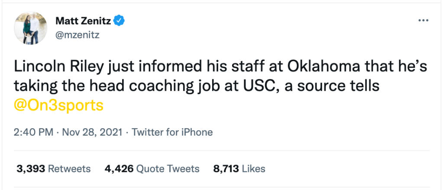Click the 8,713 likes count number
Screen dimensions: 443x190
coord(226,169)
